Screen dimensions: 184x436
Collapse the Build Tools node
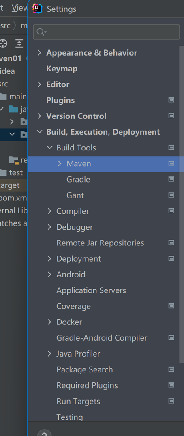pos(50,148)
